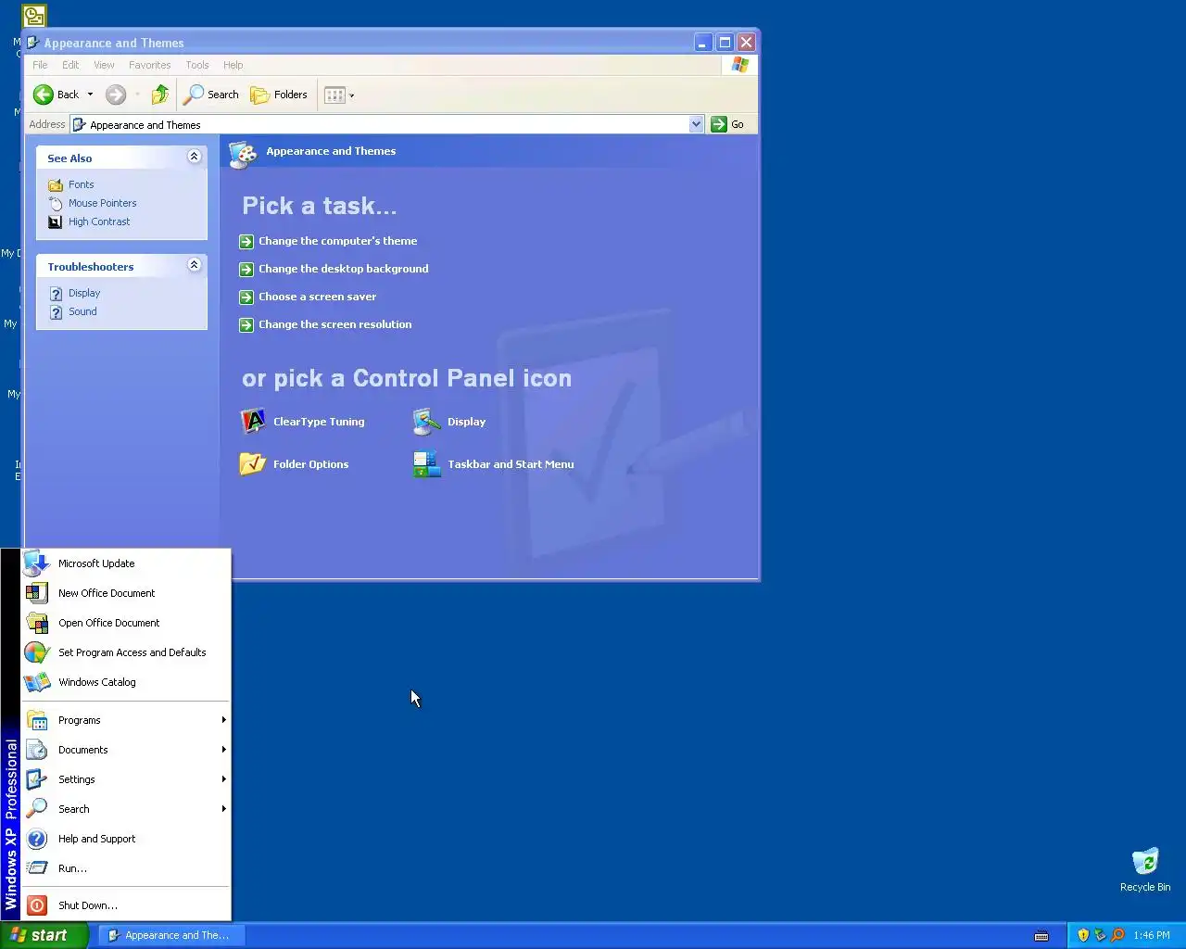Open the Help menu
This screenshot has width=1186, height=949.
coord(233,65)
